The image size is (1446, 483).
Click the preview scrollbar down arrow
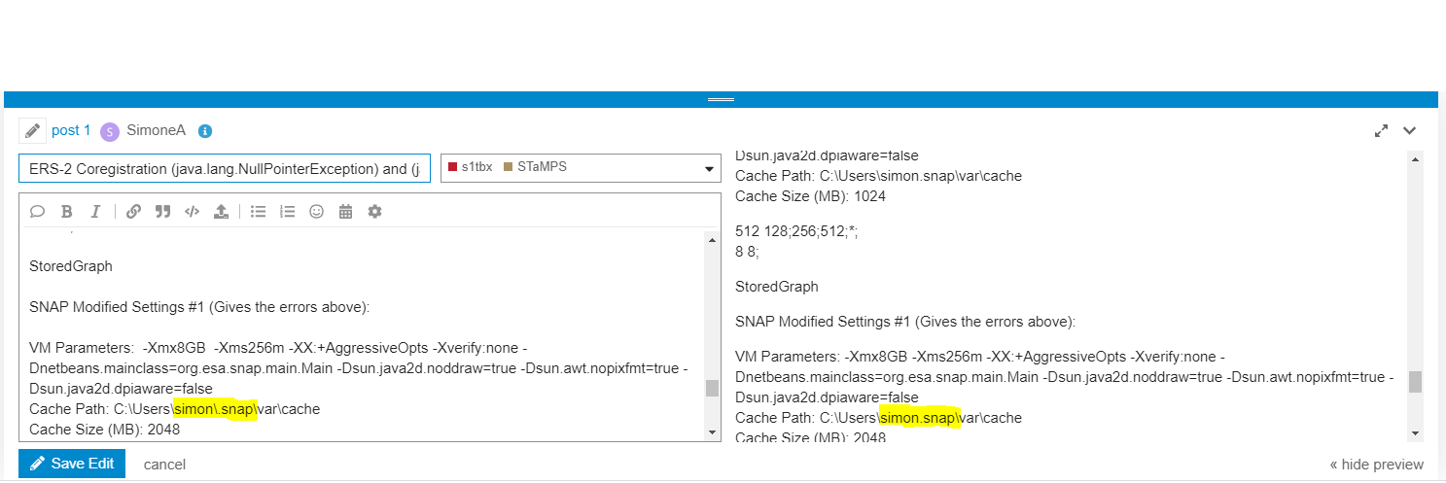(x=1415, y=431)
